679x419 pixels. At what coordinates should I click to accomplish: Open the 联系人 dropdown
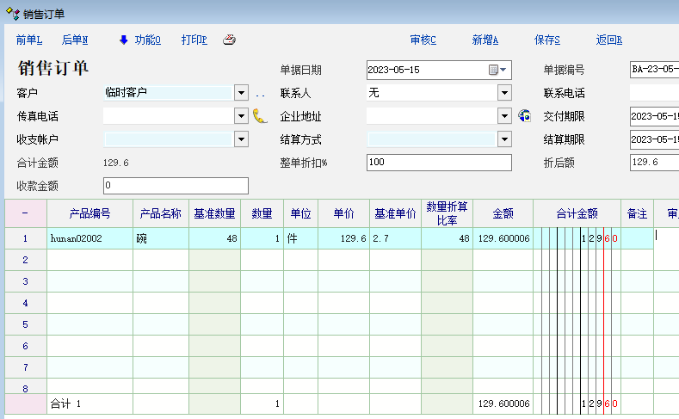[504, 93]
